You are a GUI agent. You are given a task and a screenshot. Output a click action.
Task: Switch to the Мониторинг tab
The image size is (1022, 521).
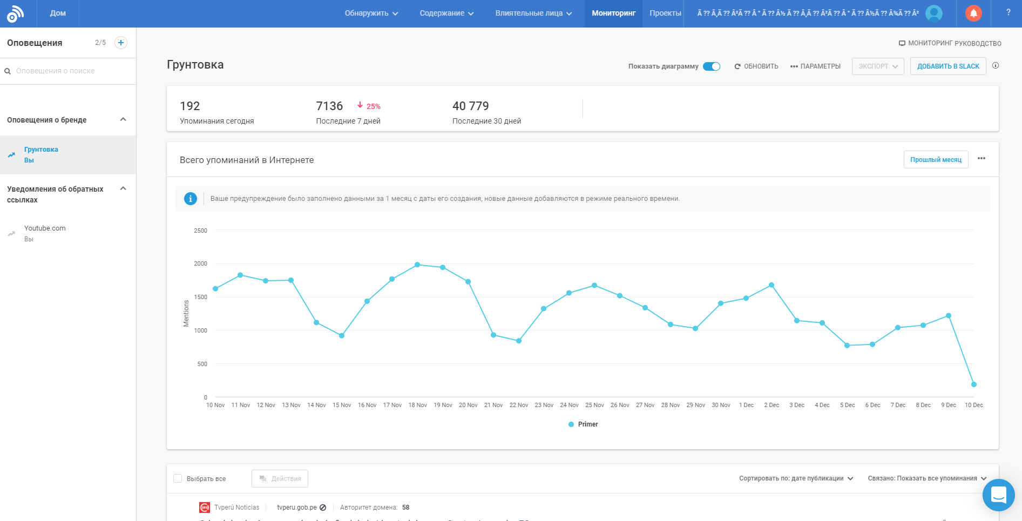tap(613, 13)
